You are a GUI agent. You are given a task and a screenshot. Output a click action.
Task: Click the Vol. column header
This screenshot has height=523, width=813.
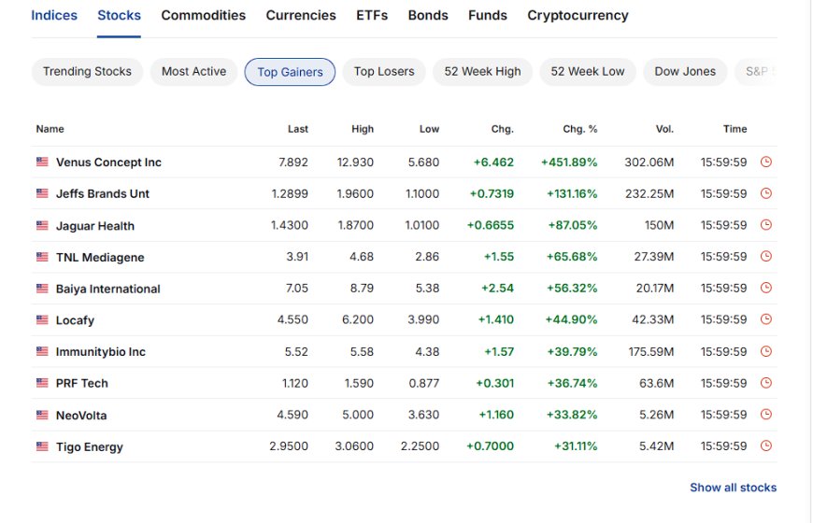click(x=664, y=129)
